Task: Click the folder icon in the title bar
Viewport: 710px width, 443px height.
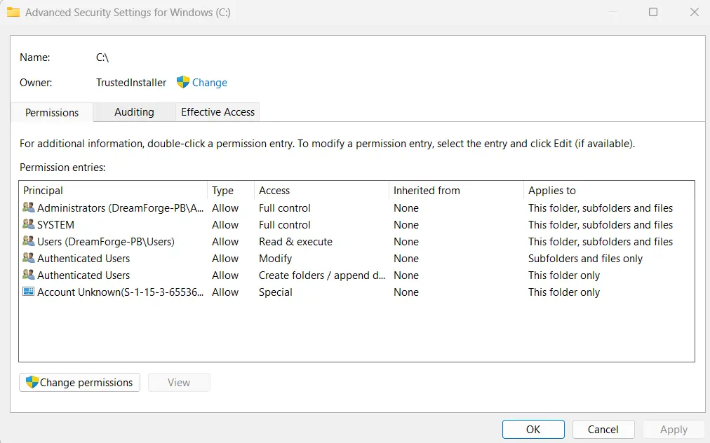Action: pyautogui.click(x=14, y=12)
